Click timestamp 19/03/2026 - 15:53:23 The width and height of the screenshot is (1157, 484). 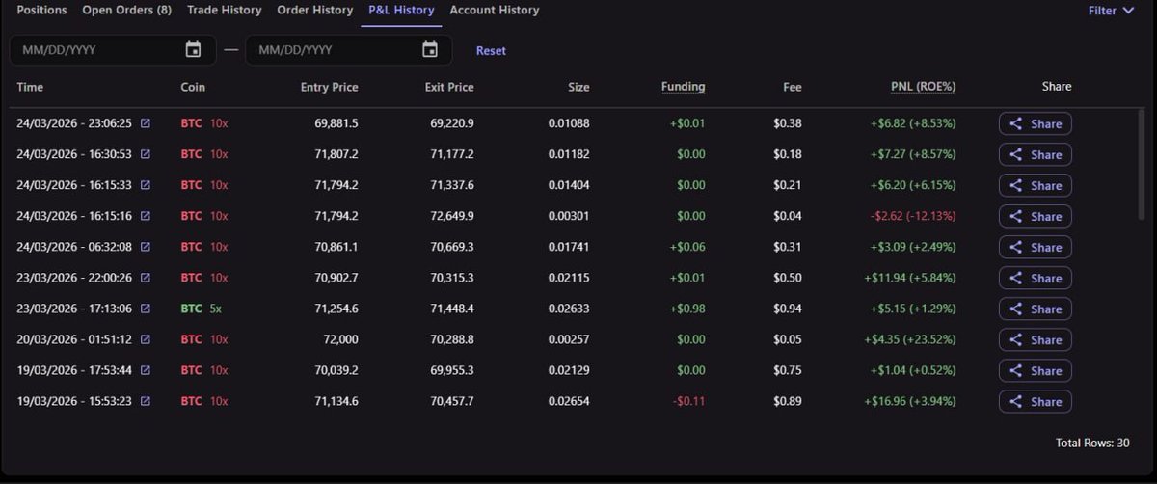click(74, 401)
